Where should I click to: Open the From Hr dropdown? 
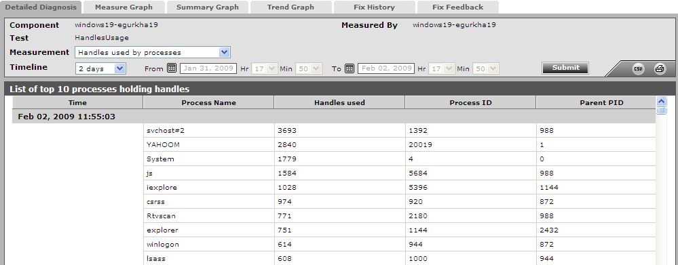pyautogui.click(x=264, y=68)
